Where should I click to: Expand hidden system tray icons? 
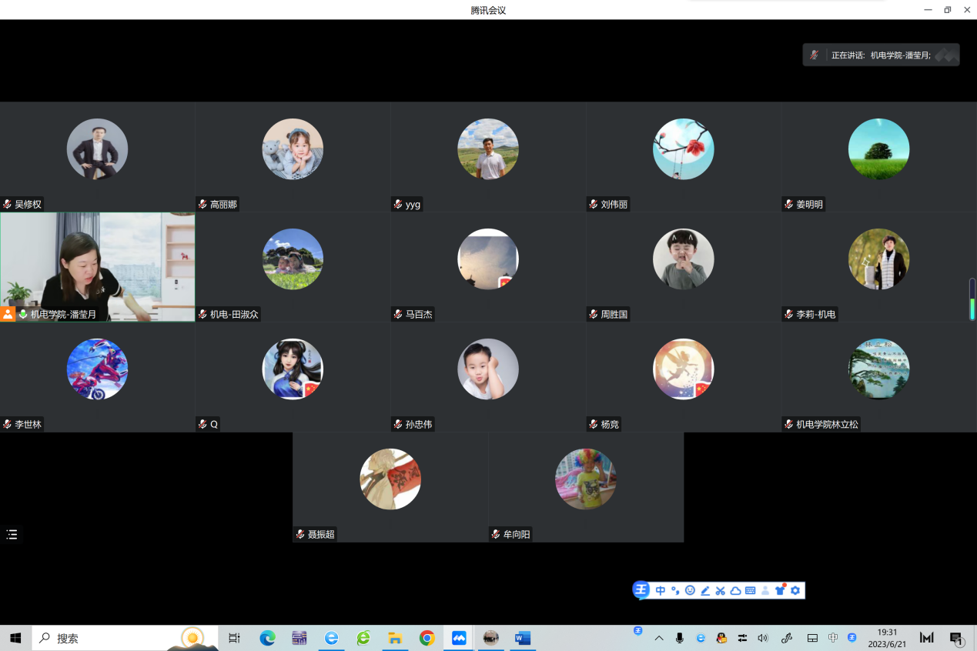pos(659,638)
